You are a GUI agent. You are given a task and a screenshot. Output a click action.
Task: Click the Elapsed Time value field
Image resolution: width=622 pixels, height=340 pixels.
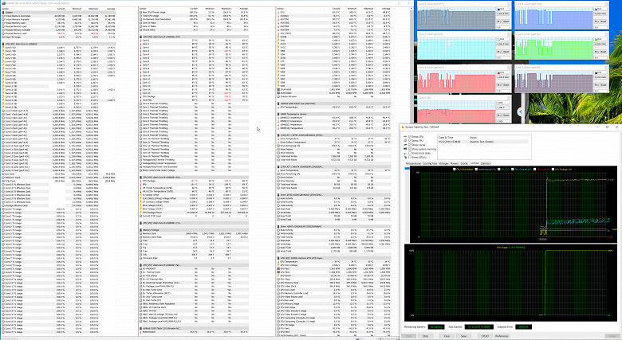point(524,327)
